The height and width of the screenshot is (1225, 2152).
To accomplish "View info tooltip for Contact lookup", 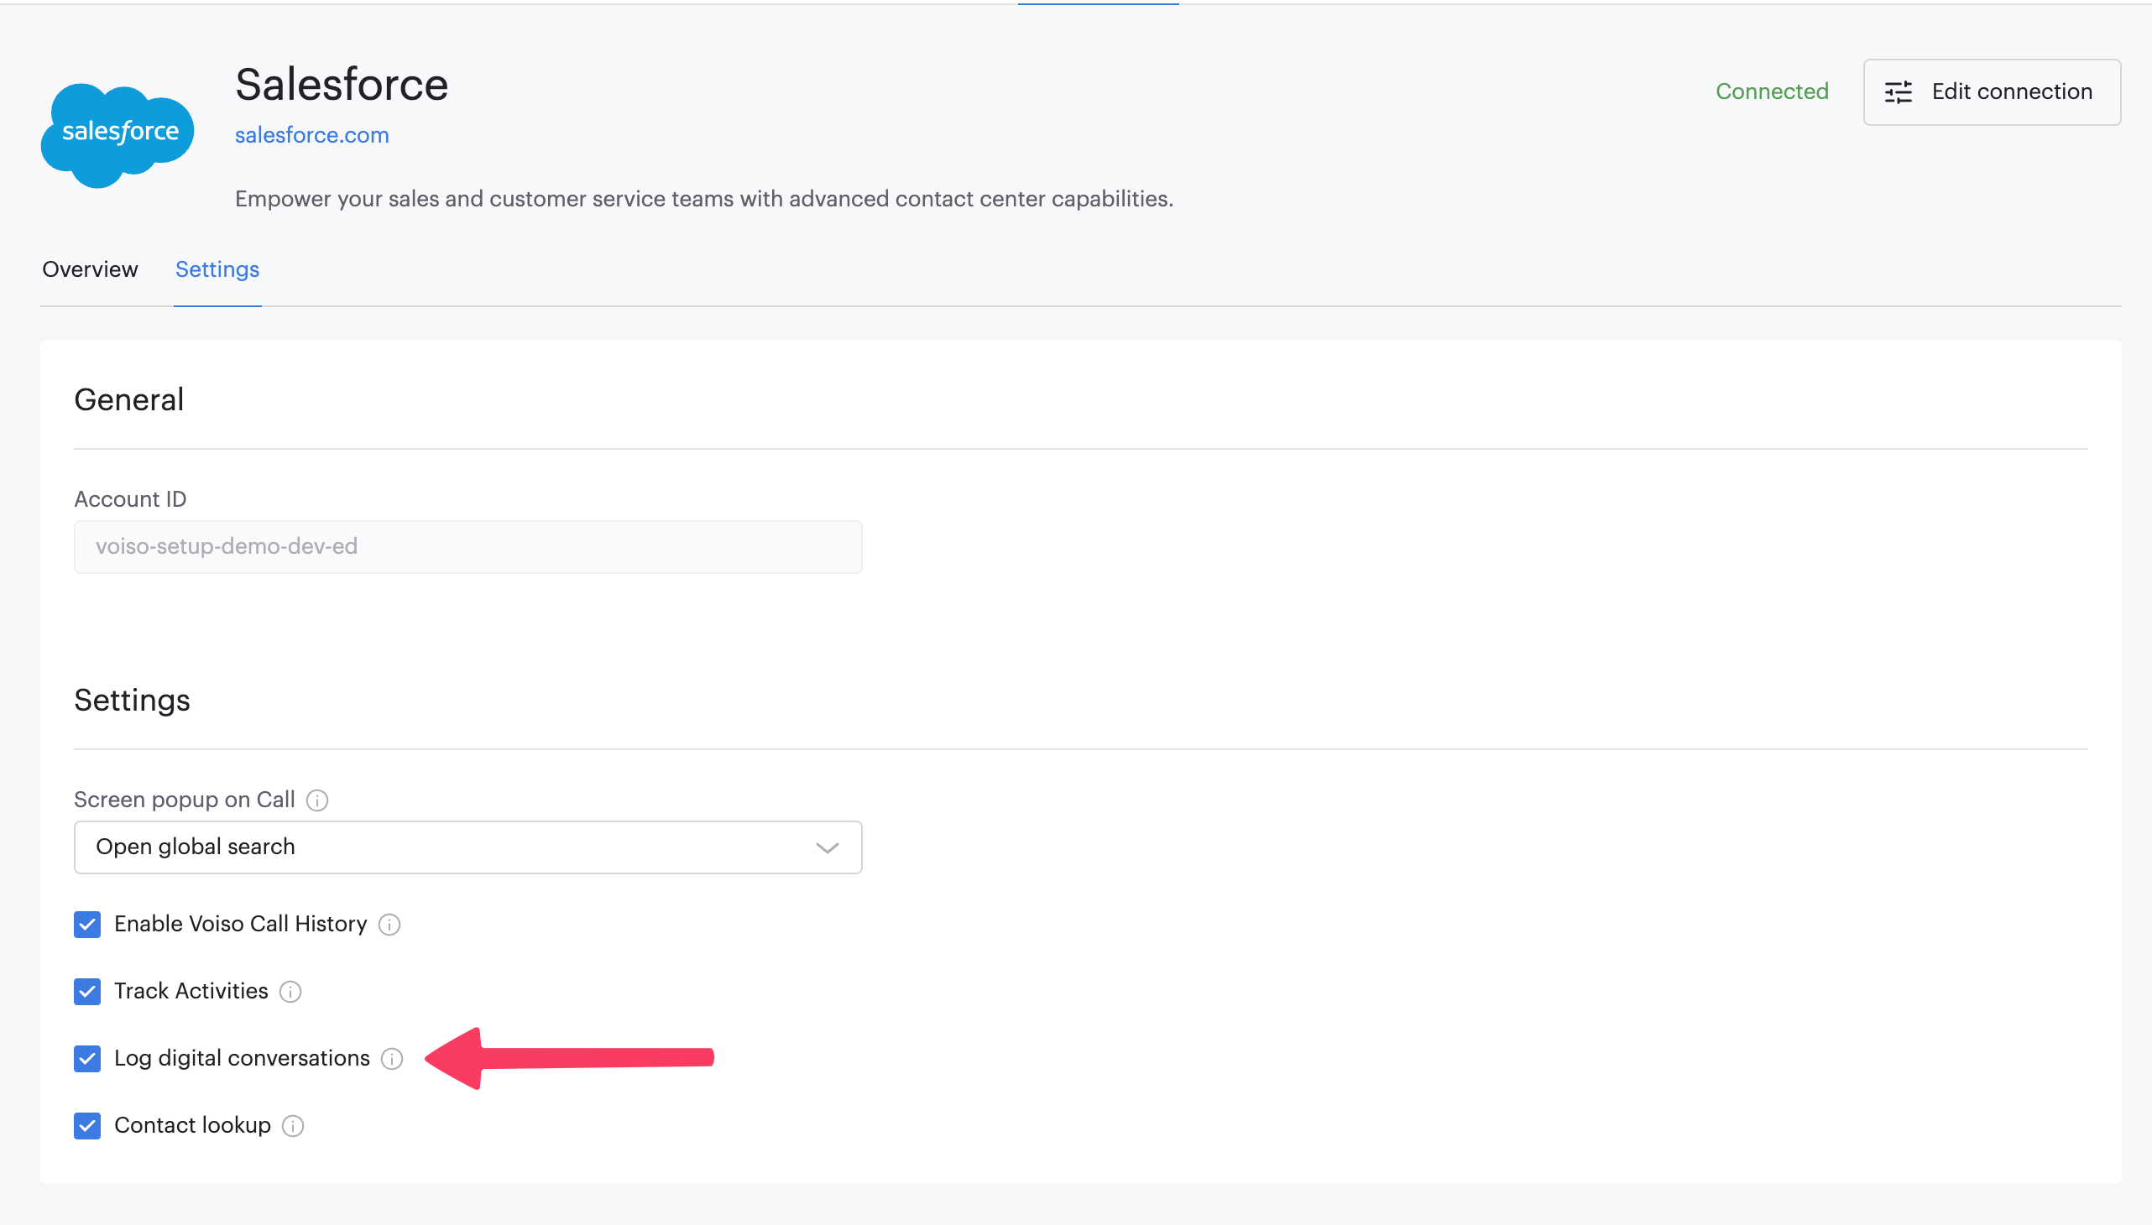I will click(x=293, y=1126).
